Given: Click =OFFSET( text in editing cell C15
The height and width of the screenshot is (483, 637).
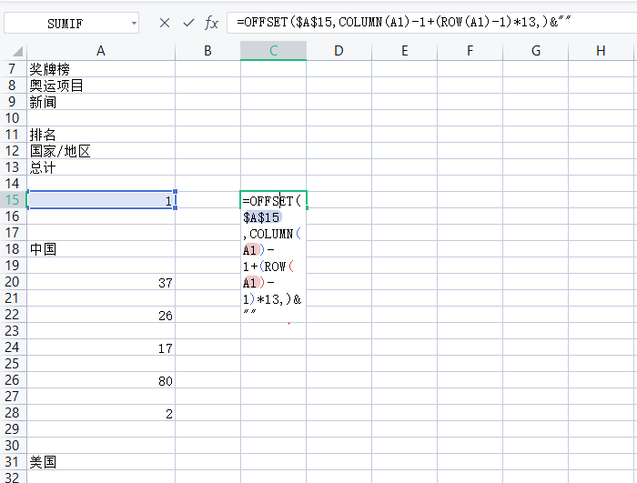Looking at the screenshot, I should pyautogui.click(x=272, y=201).
